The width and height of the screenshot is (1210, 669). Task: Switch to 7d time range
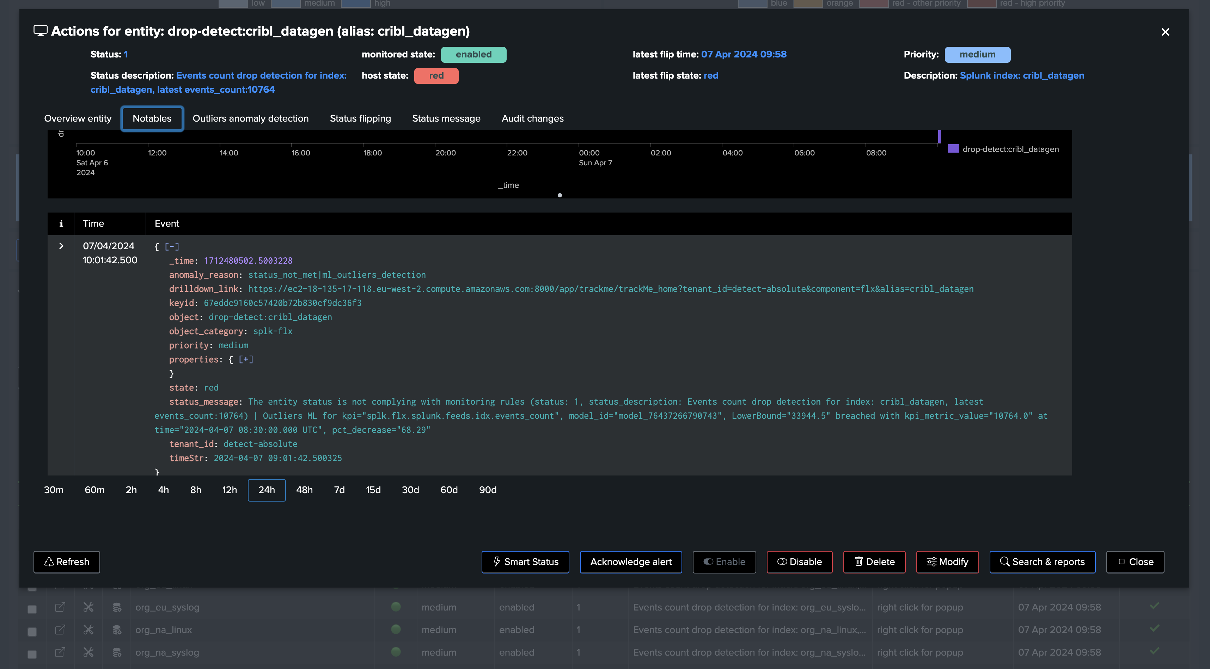click(339, 490)
